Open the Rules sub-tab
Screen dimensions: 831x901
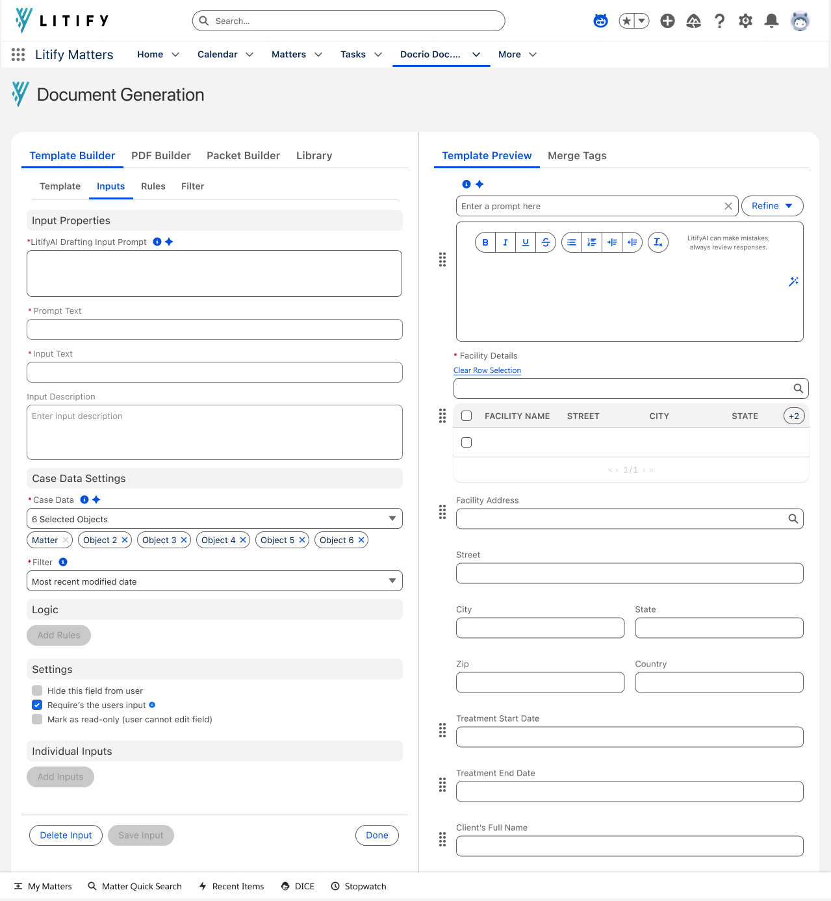[153, 186]
